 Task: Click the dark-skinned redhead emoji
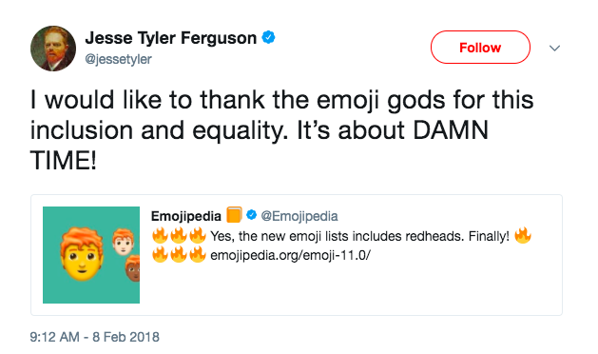point(133,268)
